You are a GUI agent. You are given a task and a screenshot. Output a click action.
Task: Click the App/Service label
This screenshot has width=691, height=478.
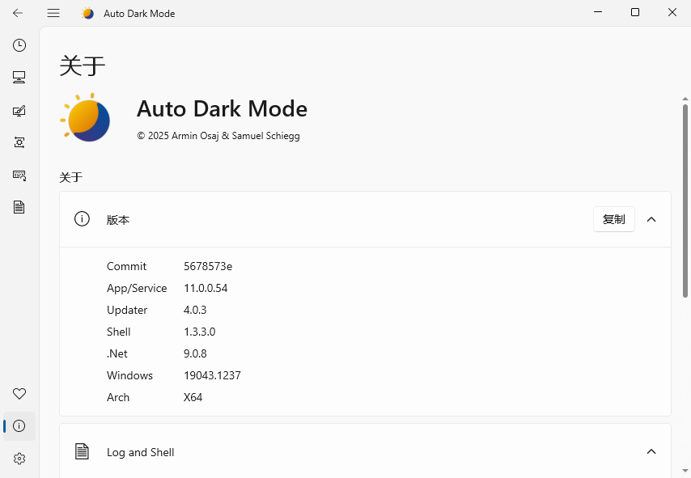coord(137,288)
